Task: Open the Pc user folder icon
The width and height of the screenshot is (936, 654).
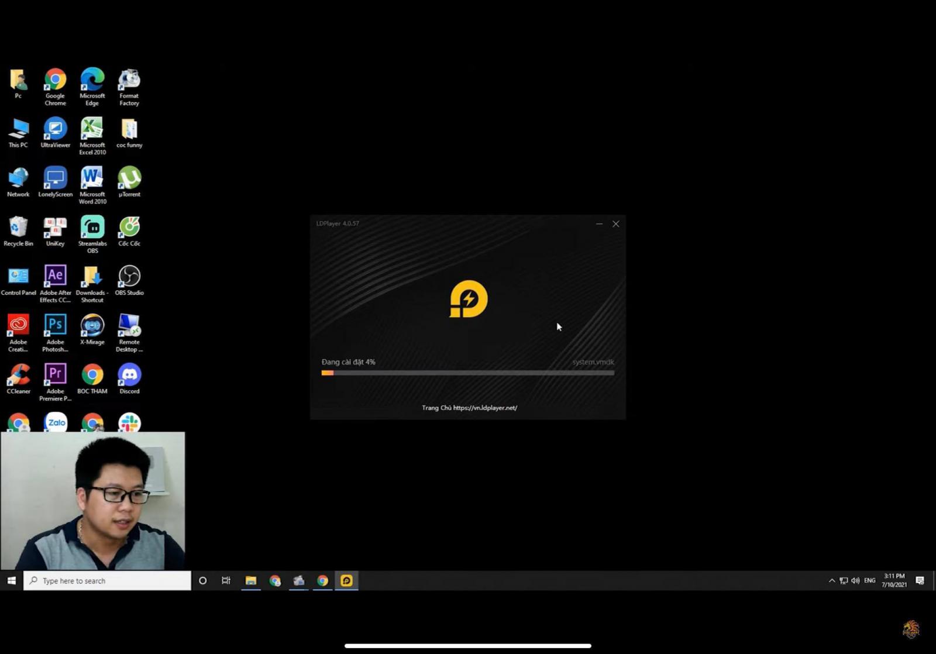Action: (x=18, y=84)
